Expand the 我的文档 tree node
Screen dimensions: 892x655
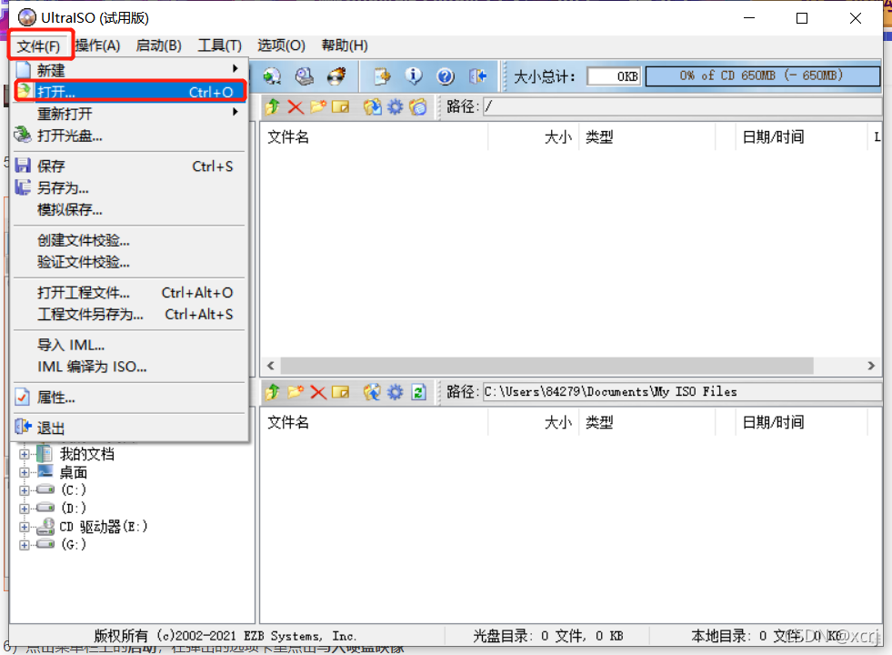pos(24,454)
